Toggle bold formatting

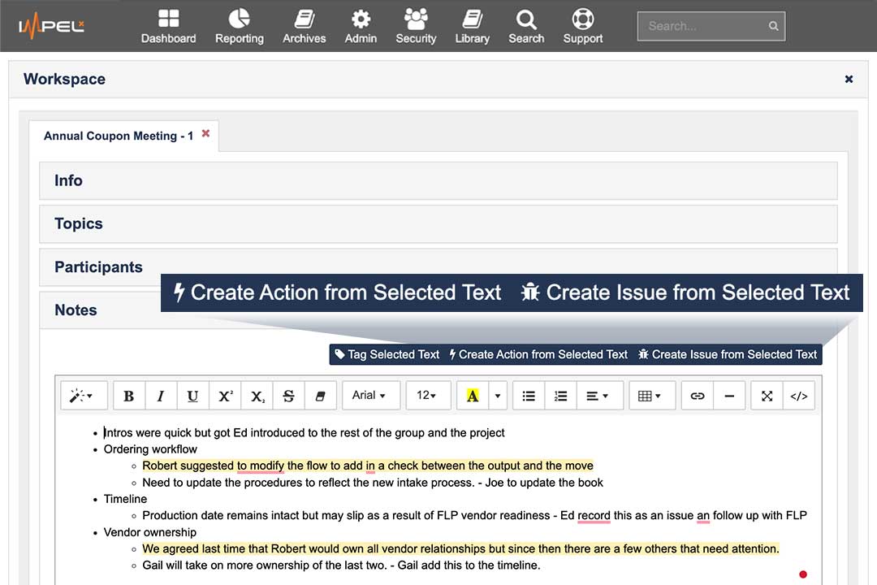point(128,396)
